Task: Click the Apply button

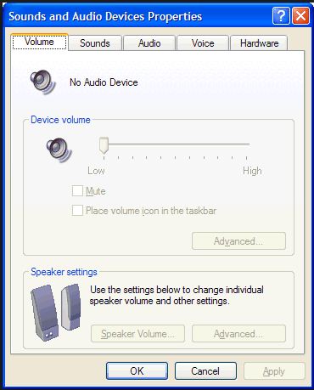Action: [274, 370]
